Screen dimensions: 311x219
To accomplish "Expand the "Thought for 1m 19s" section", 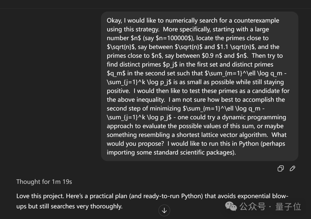I will [44, 182].
